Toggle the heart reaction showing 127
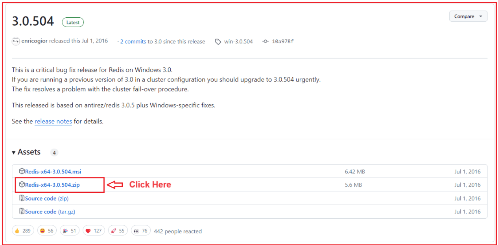This screenshot has height=245, width=498. point(94,230)
